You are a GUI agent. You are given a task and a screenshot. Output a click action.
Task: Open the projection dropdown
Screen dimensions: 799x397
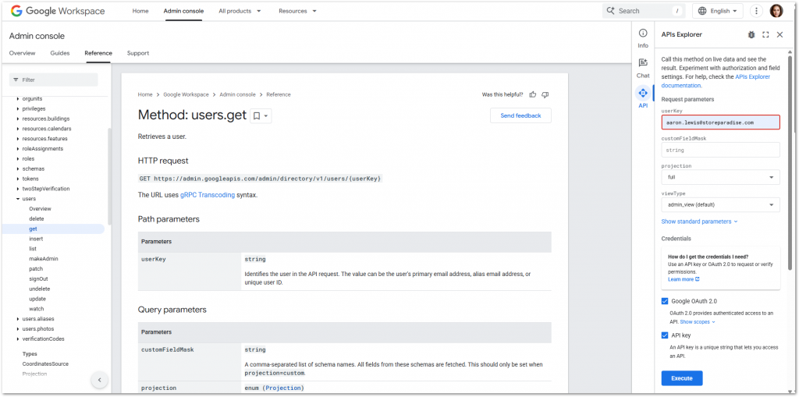tap(720, 177)
